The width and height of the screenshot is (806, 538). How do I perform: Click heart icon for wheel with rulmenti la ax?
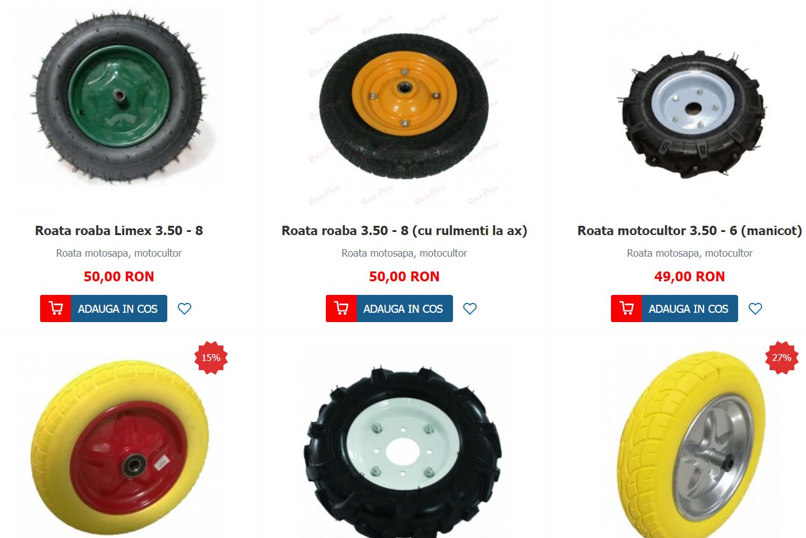point(470,308)
